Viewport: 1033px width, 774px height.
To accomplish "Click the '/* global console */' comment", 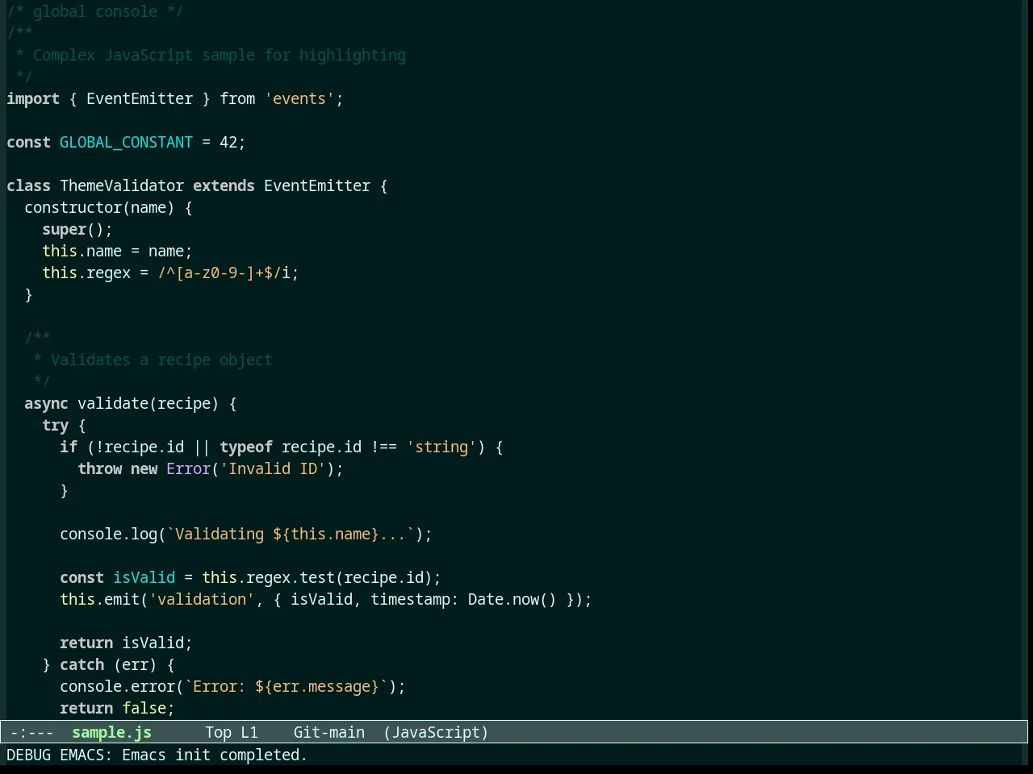I will point(95,11).
